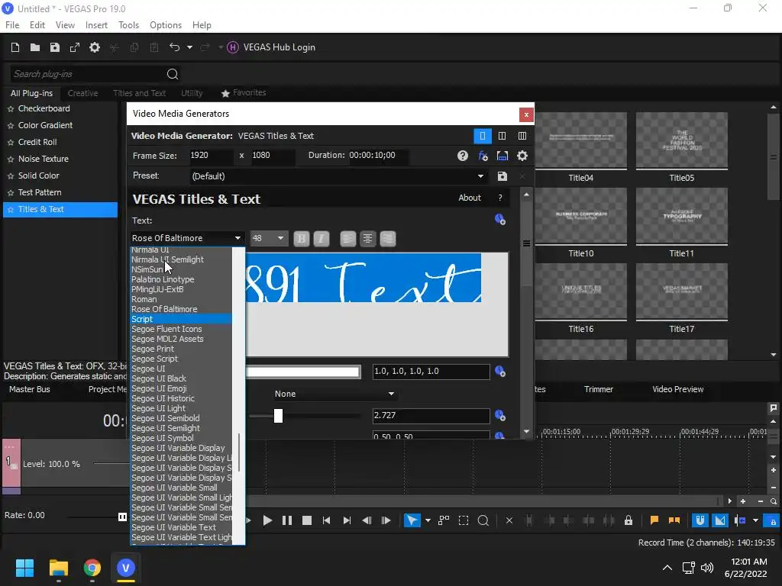This screenshot has width=782, height=586.
Task: Toggle the Color Gradient favorite star
Action: point(11,126)
